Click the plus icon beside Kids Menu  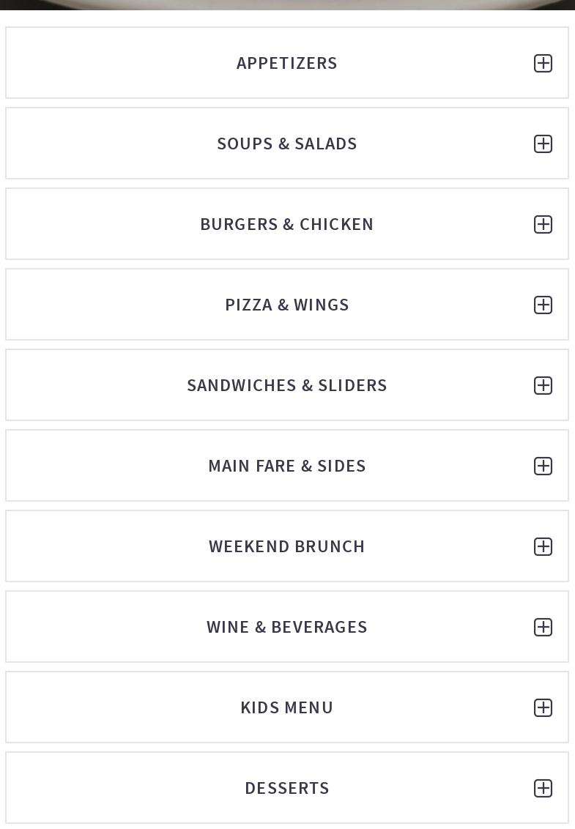pos(543,707)
